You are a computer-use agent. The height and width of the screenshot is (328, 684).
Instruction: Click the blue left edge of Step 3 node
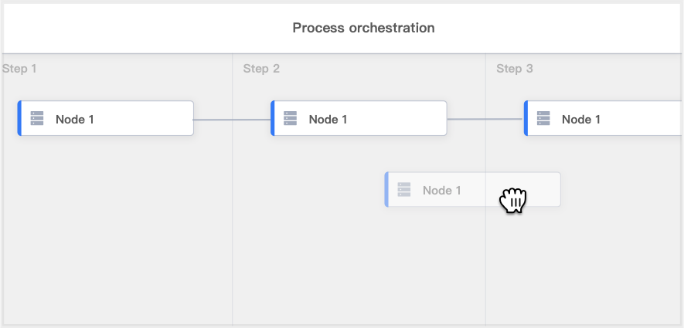tap(526, 118)
